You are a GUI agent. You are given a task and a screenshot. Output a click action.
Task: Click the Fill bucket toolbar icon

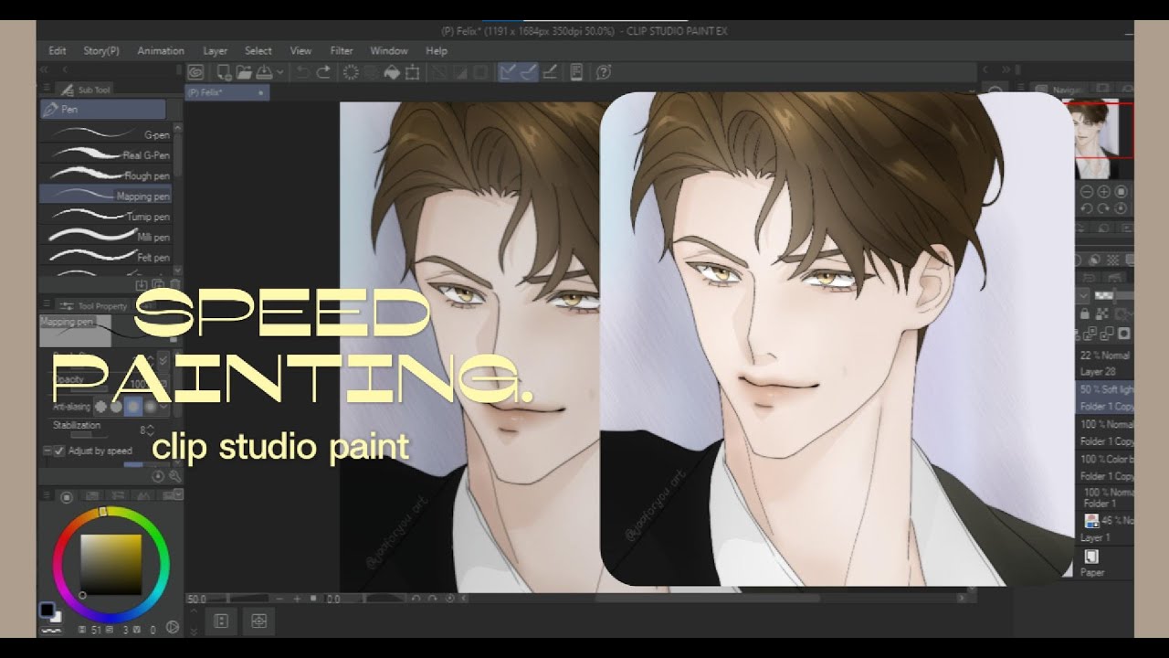(x=392, y=72)
